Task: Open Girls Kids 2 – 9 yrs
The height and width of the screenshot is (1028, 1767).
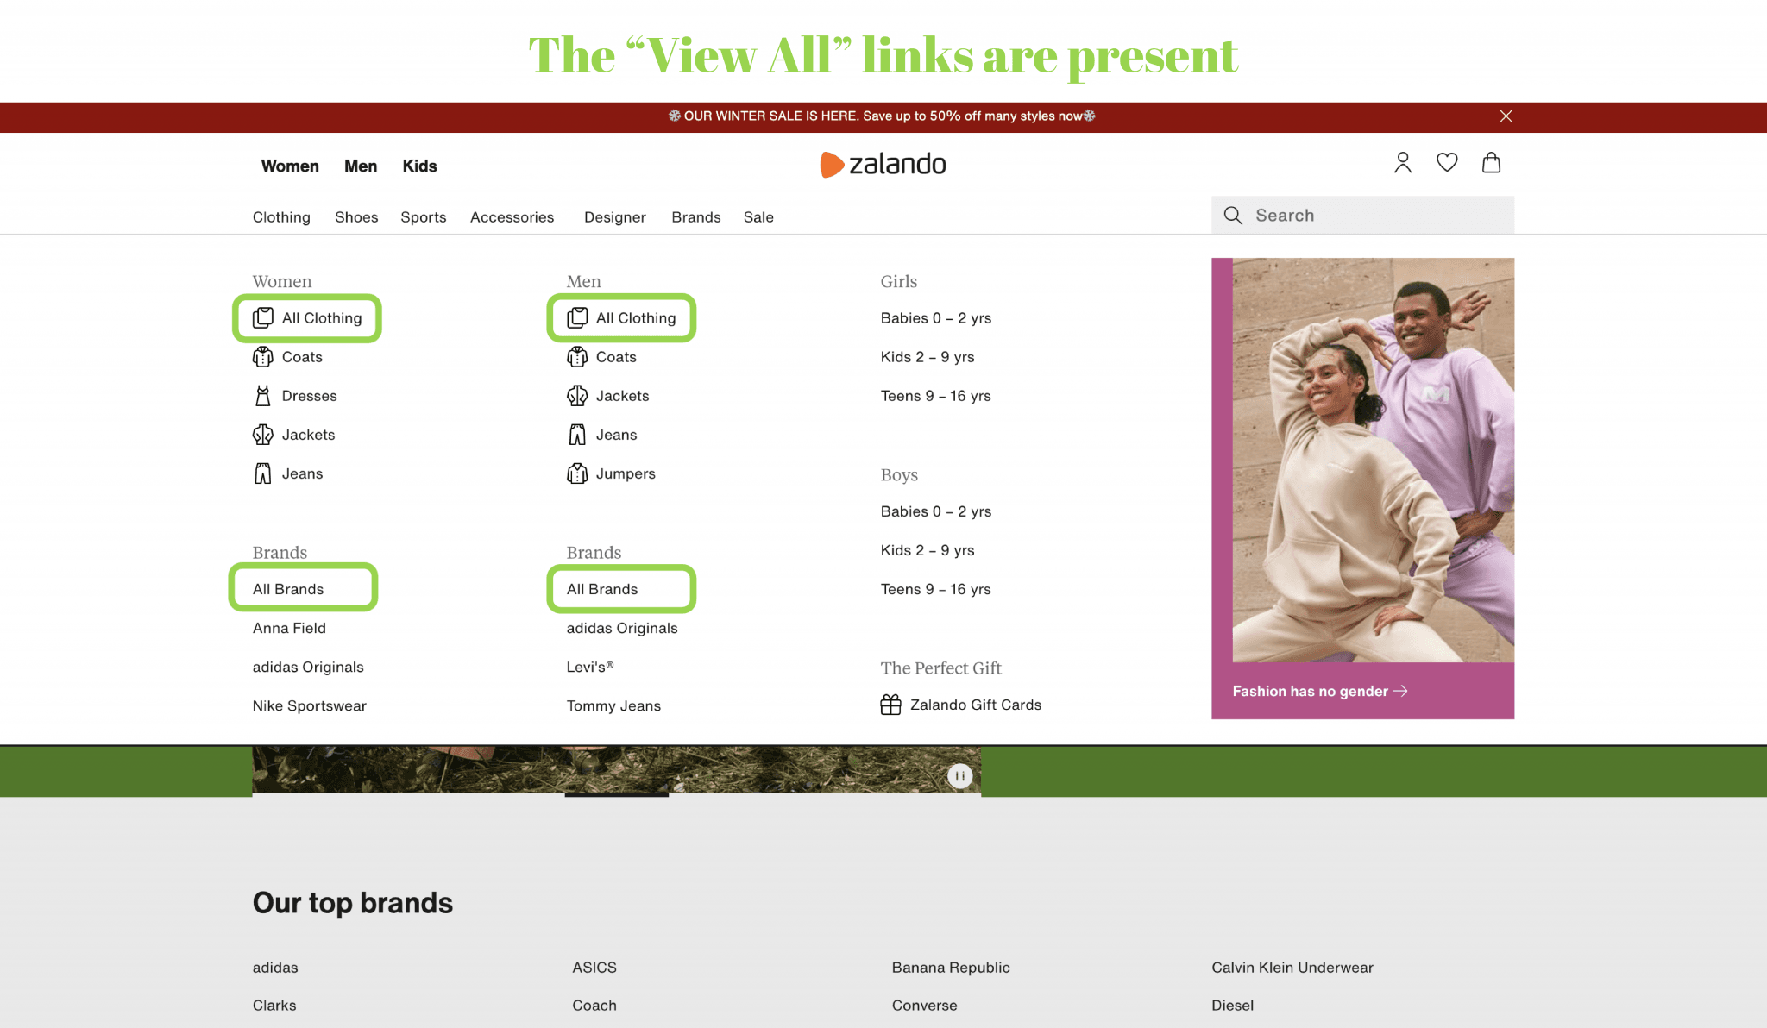Action: [928, 357]
